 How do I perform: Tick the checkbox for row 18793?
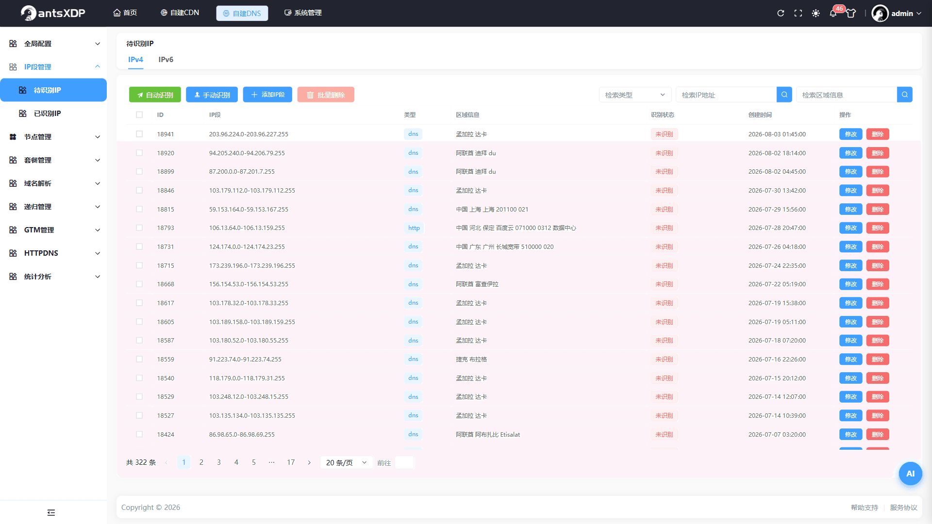[x=139, y=228]
